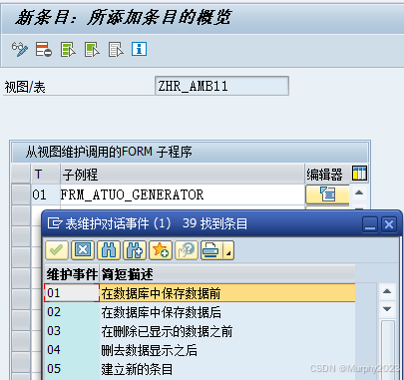Screen dimensions: 404x380
Task: Click the deselect all icon in toolbar
Action: (x=116, y=50)
